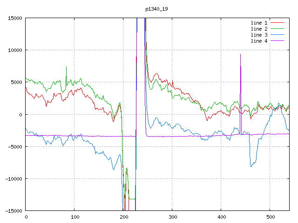Click the y-axis label -10000
The height and width of the screenshot is (223, 298).
(14, 179)
